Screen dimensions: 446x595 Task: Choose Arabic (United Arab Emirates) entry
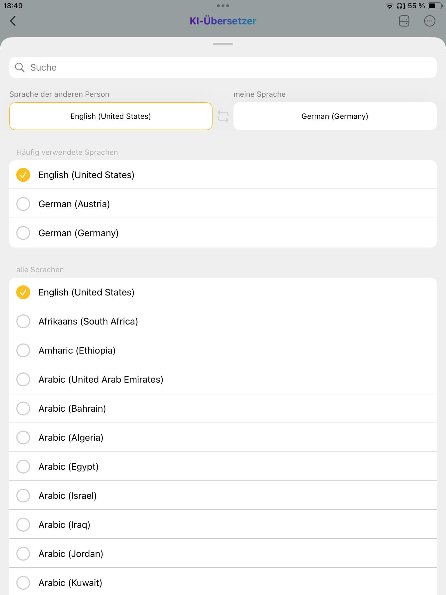[x=101, y=379]
